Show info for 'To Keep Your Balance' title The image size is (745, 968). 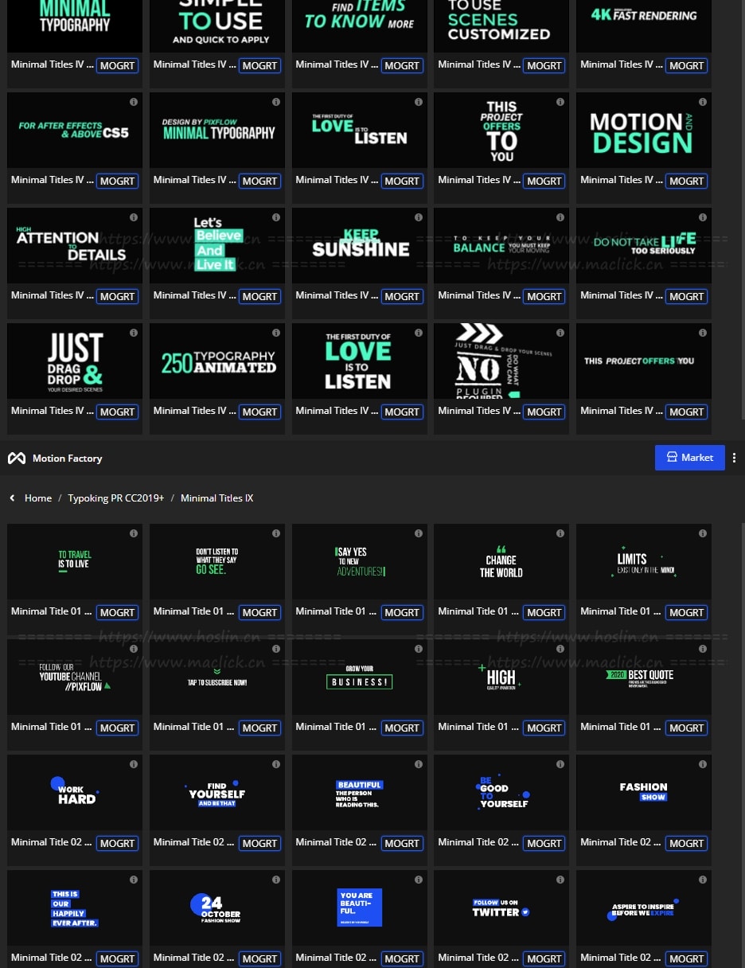click(x=560, y=217)
